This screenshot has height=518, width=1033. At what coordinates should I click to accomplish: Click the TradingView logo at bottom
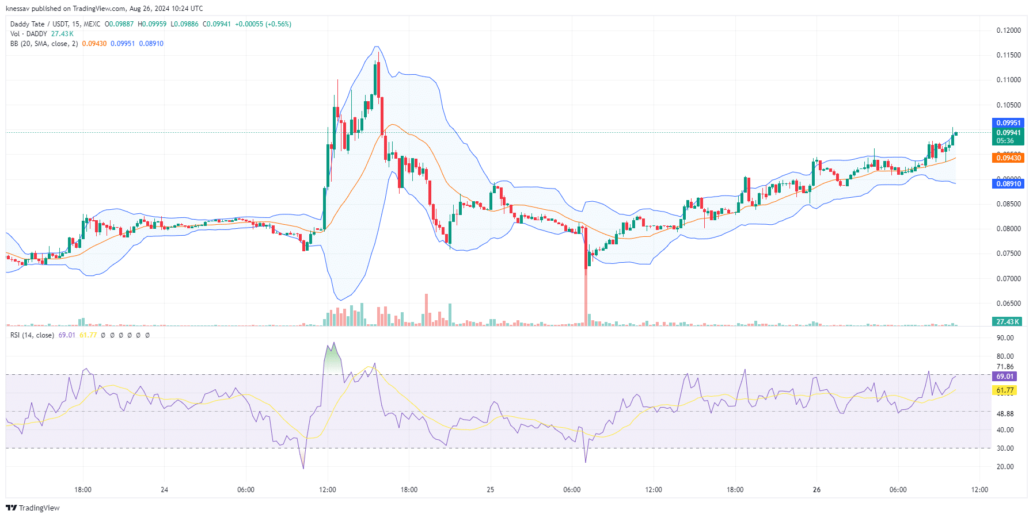(33, 508)
